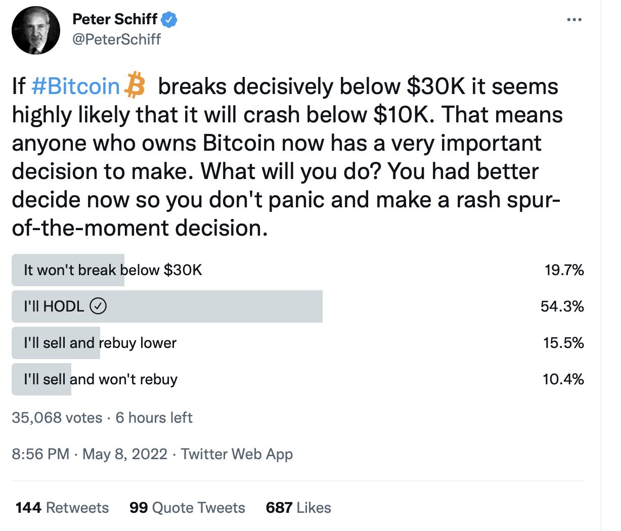The image size is (621, 531).
Task: Click the 54.3% poll result
Action: (562, 306)
